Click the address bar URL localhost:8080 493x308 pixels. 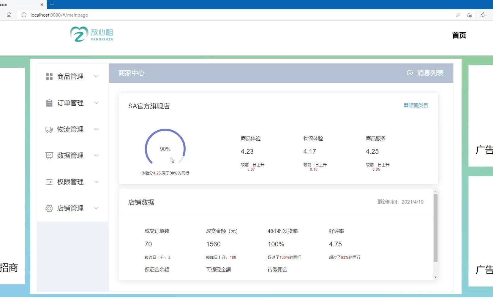click(59, 15)
